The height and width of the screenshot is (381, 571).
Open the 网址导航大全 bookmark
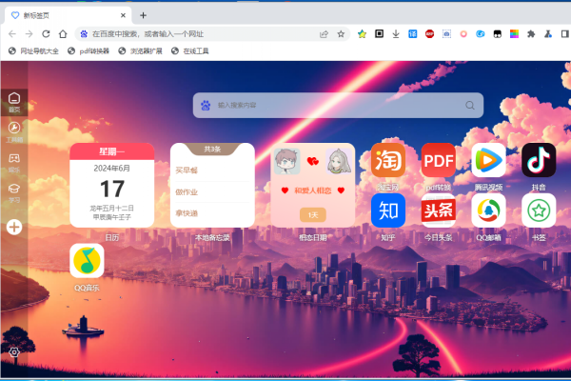[x=34, y=51]
